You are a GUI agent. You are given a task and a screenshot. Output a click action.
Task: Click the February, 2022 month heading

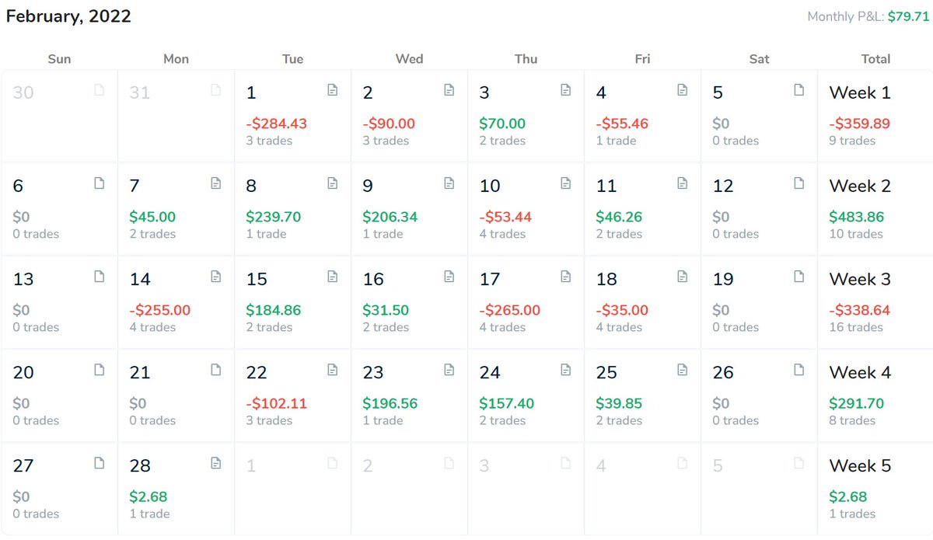68,16
